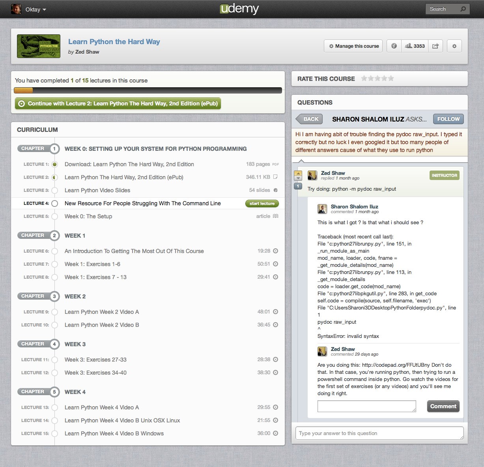Select the Chapter 2 header badge
Image resolution: width=484 pixels, height=467 pixels.
38,235
